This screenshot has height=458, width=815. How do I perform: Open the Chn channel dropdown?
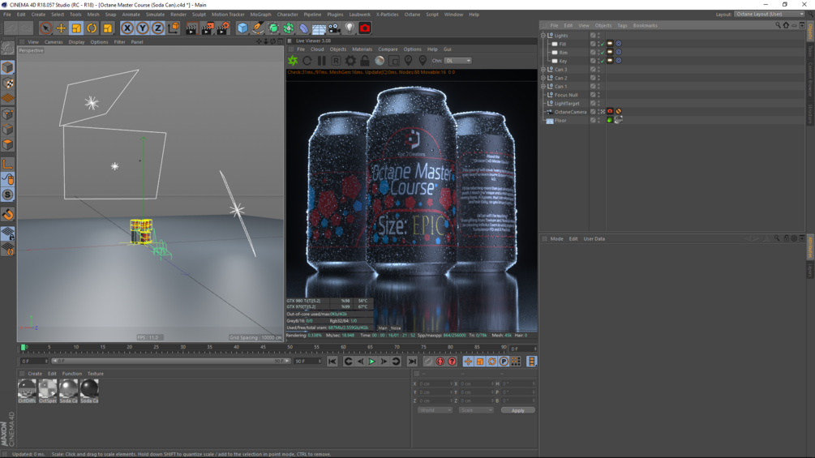(458, 61)
